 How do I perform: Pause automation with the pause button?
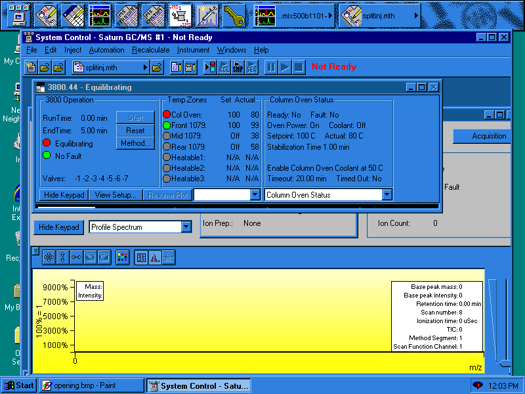pos(271,68)
